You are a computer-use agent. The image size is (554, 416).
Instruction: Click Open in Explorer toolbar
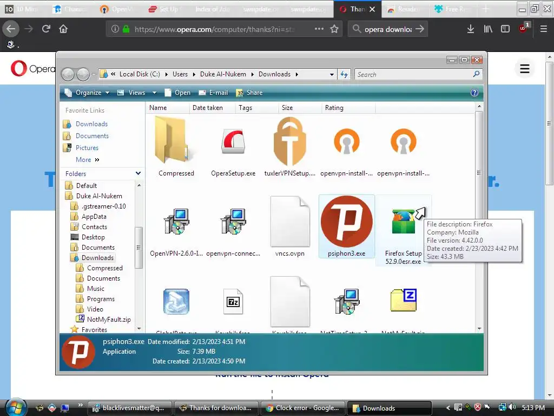177,93
